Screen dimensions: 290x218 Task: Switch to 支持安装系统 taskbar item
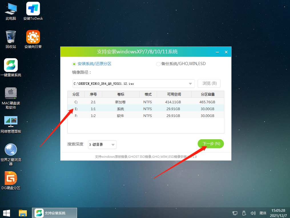tap(54, 213)
